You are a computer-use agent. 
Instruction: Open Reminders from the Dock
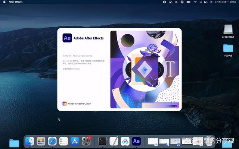pos(63,141)
